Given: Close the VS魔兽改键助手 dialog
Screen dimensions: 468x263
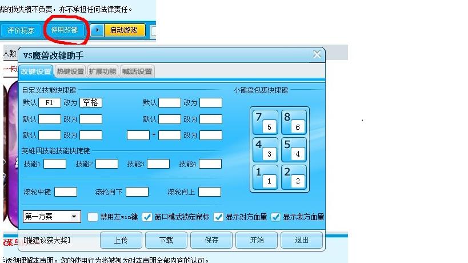Looking at the screenshot, I should (317, 54).
